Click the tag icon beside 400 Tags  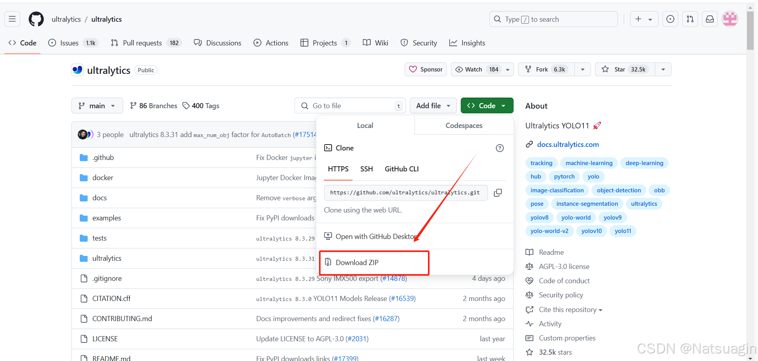click(x=186, y=105)
